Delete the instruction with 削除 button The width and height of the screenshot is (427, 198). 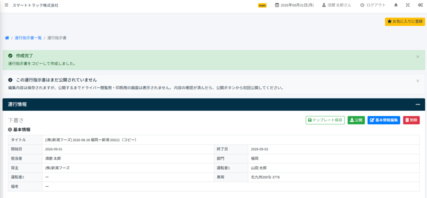[411, 120]
